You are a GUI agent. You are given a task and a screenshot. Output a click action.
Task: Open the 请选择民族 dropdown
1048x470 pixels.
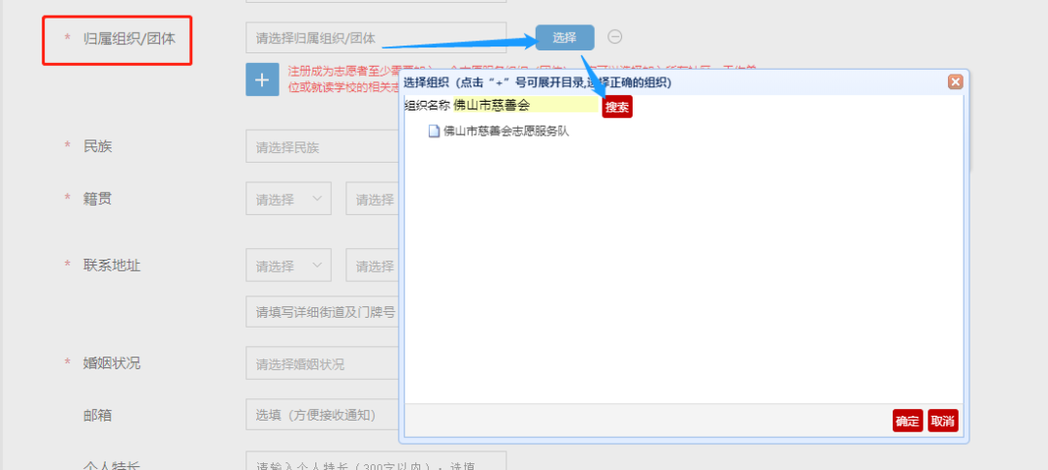(x=323, y=147)
